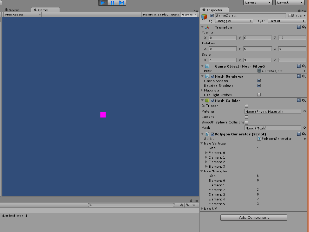The height and width of the screenshot is (232, 309).
Task: Click the None (Physic Material) field
Action: pyautogui.click(x=273, y=111)
